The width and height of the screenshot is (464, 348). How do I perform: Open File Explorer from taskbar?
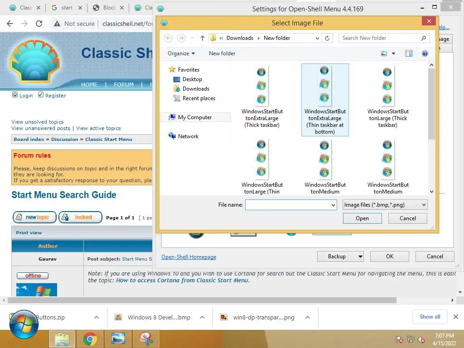[62, 339]
